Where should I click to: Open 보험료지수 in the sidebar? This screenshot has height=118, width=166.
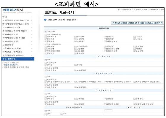[x=8, y=45]
